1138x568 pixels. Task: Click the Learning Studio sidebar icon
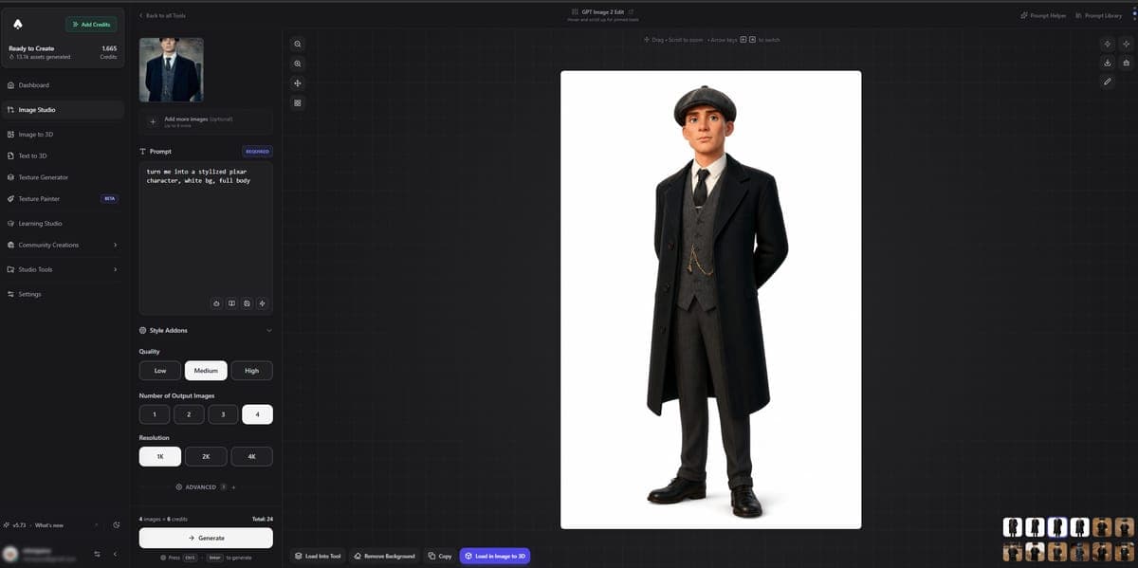(10, 224)
